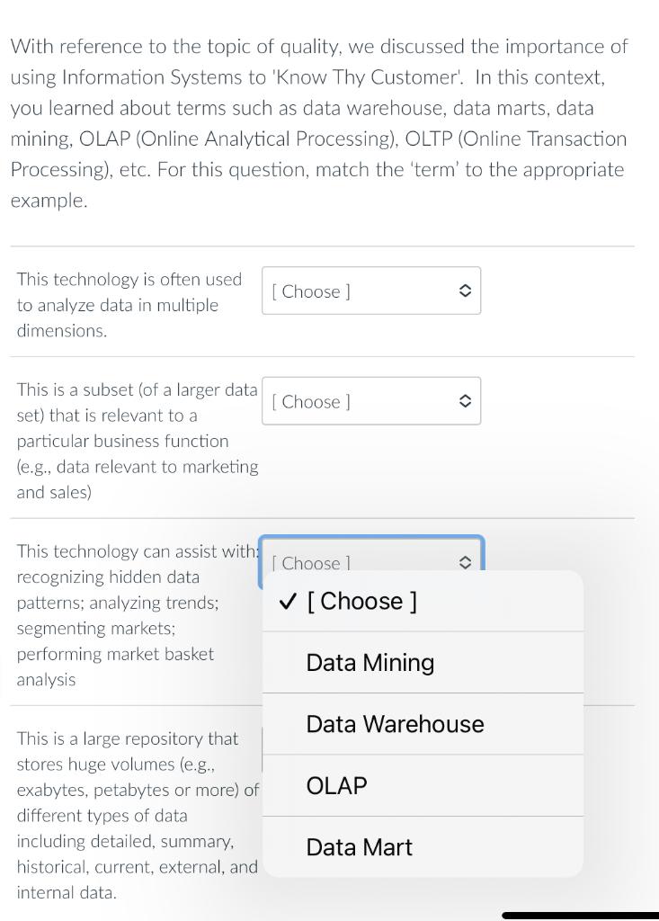Image resolution: width=659 pixels, height=921 pixels.
Task: Select Data Mining from the open list
Action: point(370,663)
